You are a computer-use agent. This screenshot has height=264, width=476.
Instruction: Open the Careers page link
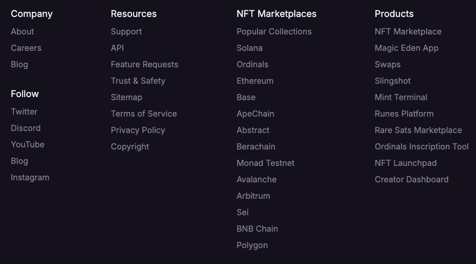[26, 48]
